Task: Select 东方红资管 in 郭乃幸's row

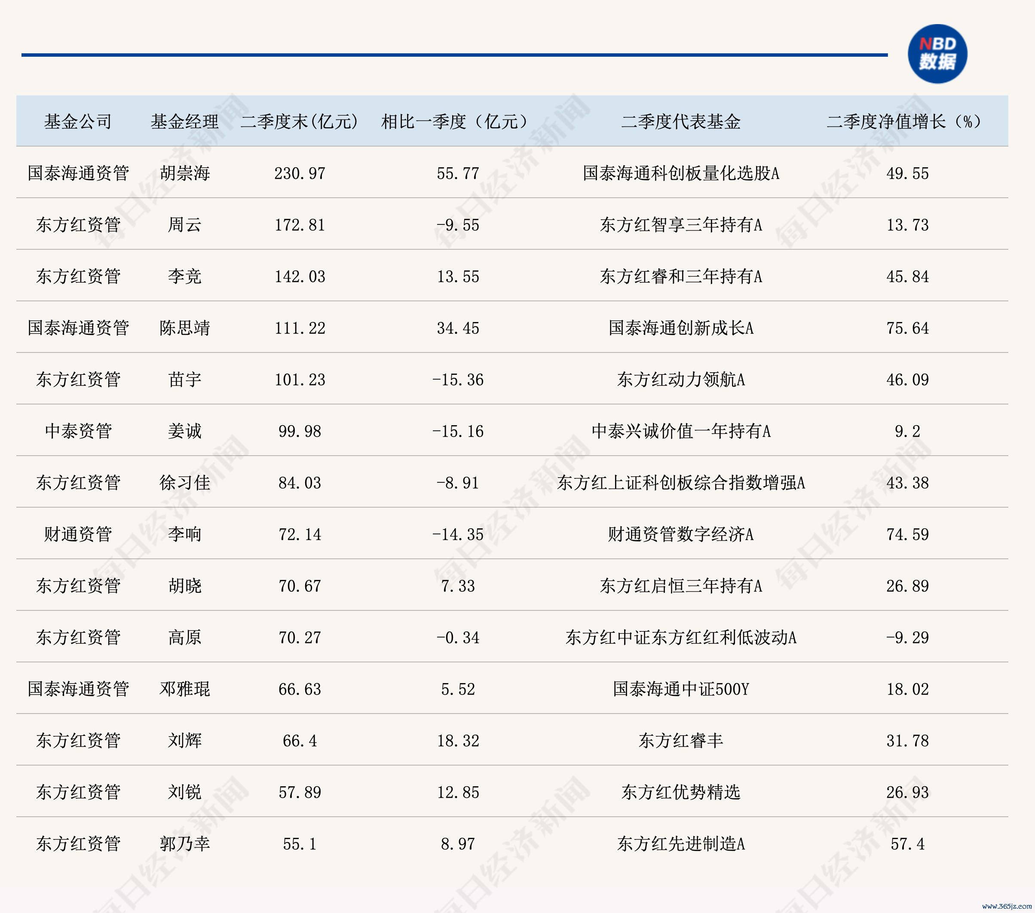Action: (78, 844)
